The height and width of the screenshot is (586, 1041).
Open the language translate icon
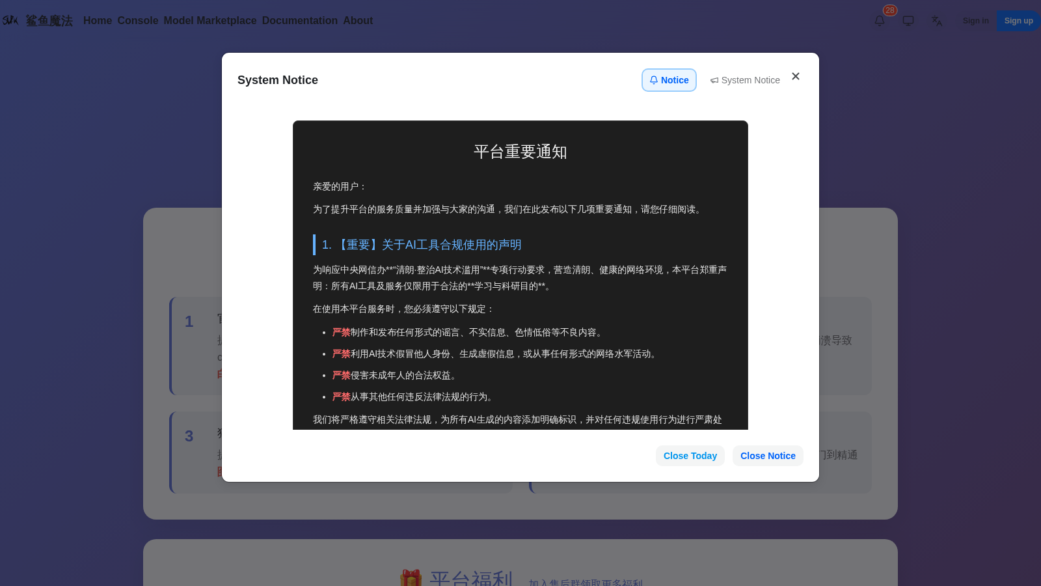pyautogui.click(x=937, y=21)
